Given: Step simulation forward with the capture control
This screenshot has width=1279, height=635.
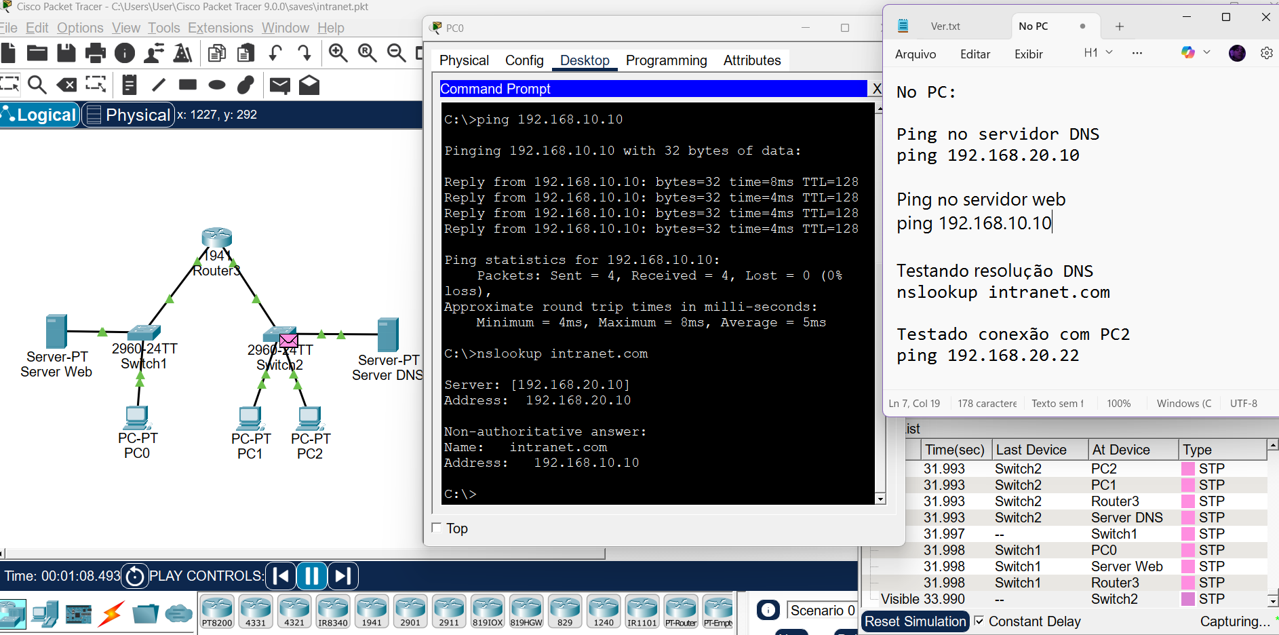Looking at the screenshot, I should point(343,576).
